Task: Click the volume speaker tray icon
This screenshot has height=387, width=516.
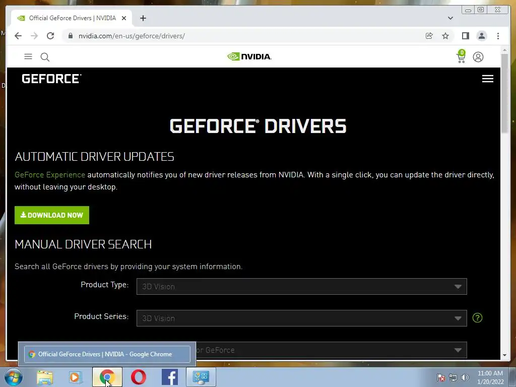Action: pyautogui.click(x=465, y=377)
